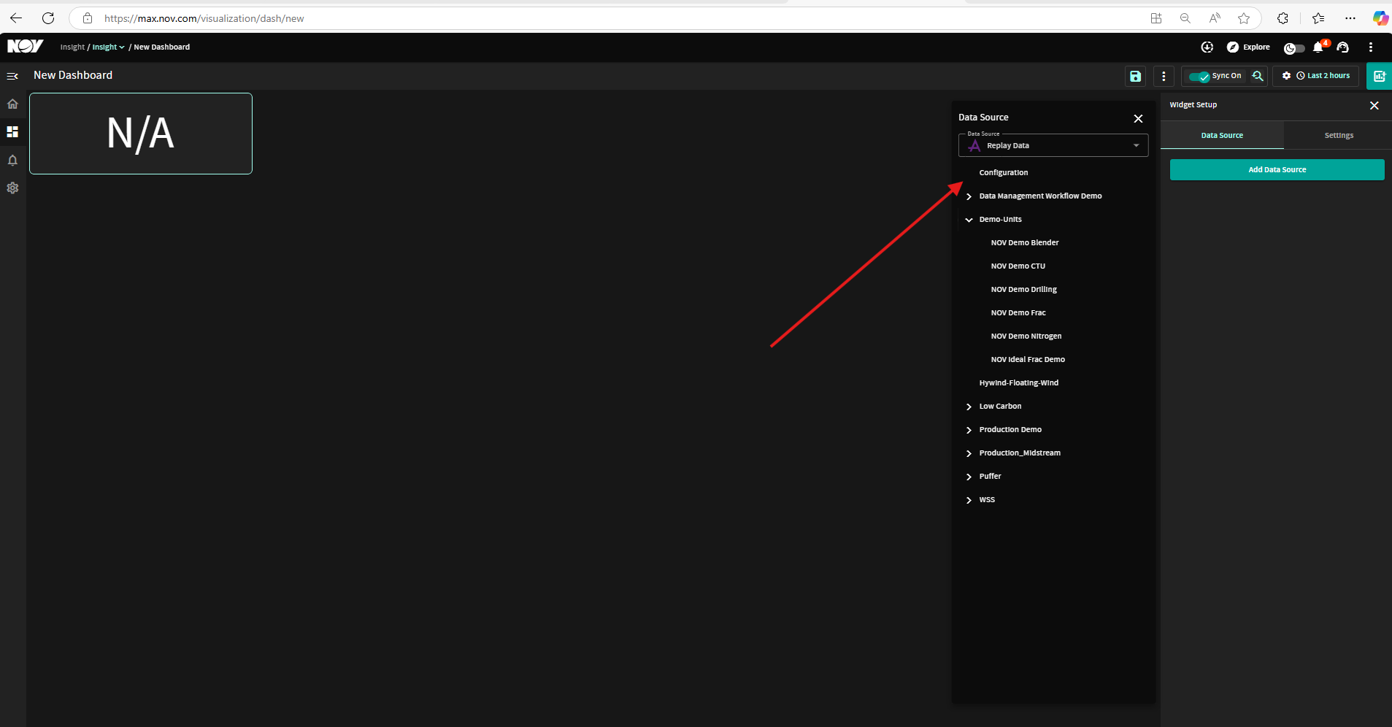This screenshot has height=727, width=1392.
Task: Toggle dark mode switch
Action: [1294, 48]
